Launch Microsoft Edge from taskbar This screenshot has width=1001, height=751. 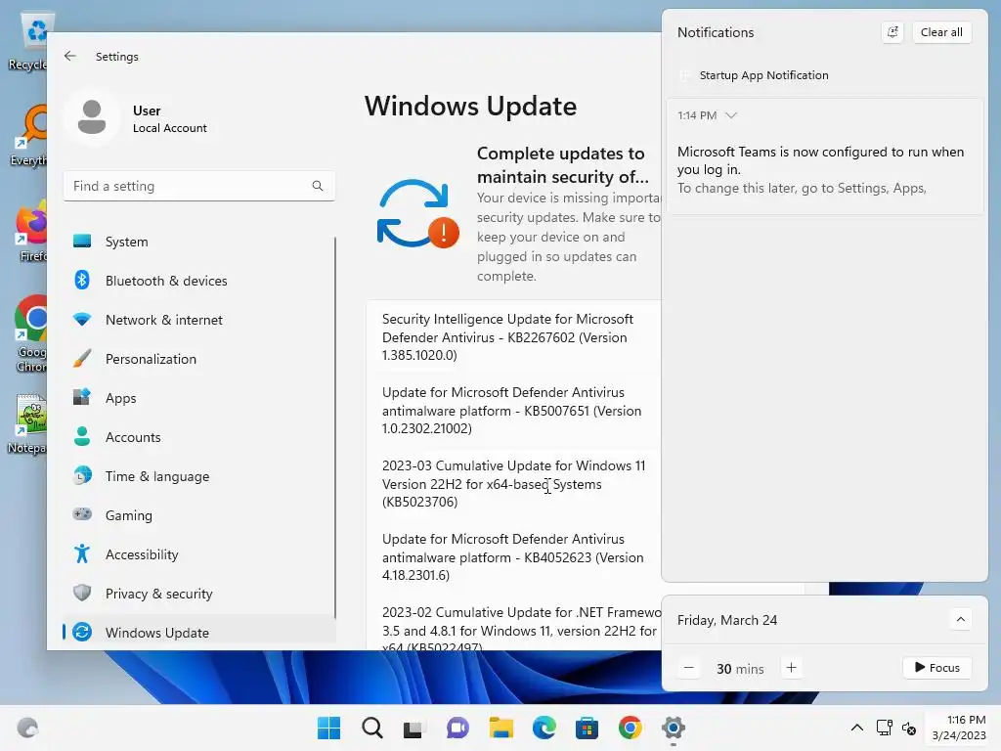pyautogui.click(x=544, y=728)
